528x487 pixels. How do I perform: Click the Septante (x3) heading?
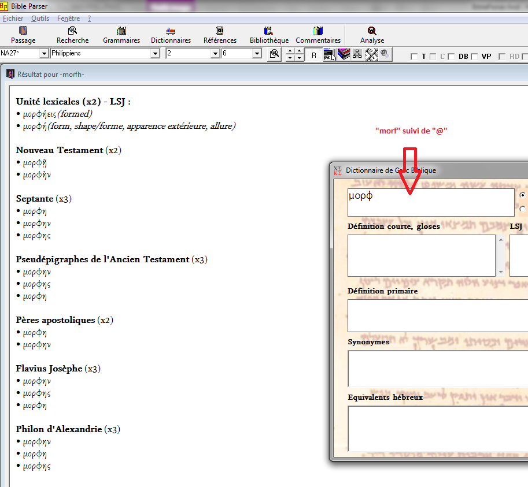click(x=44, y=199)
